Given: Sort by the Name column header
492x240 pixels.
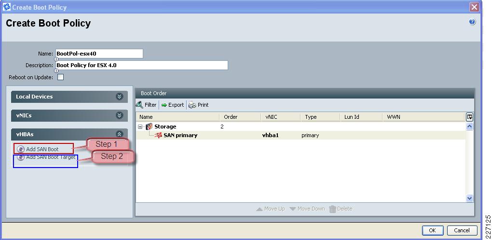Looking at the screenshot, I should [178, 117].
